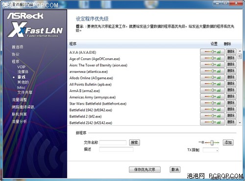Select the 游戏 program category
Screen dimensions: 245x181
[x=22, y=77]
